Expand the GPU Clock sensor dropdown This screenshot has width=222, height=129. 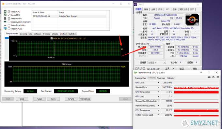point(158,83)
